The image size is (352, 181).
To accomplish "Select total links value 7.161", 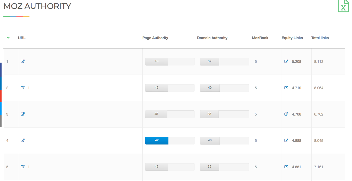I will [319, 167].
